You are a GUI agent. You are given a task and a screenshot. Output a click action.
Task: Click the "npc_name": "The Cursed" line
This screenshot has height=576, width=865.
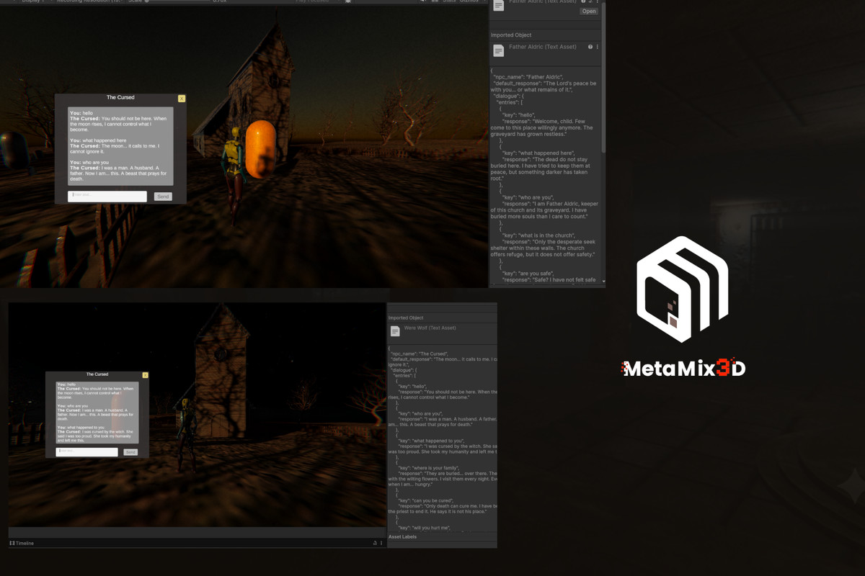pyautogui.click(x=420, y=354)
